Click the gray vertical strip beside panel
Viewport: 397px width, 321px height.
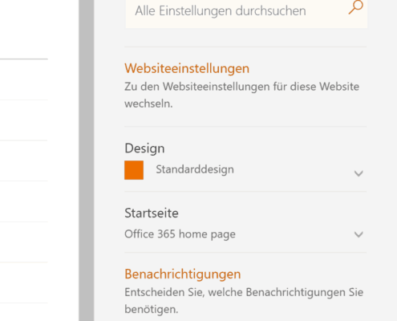pyautogui.click(x=87, y=160)
